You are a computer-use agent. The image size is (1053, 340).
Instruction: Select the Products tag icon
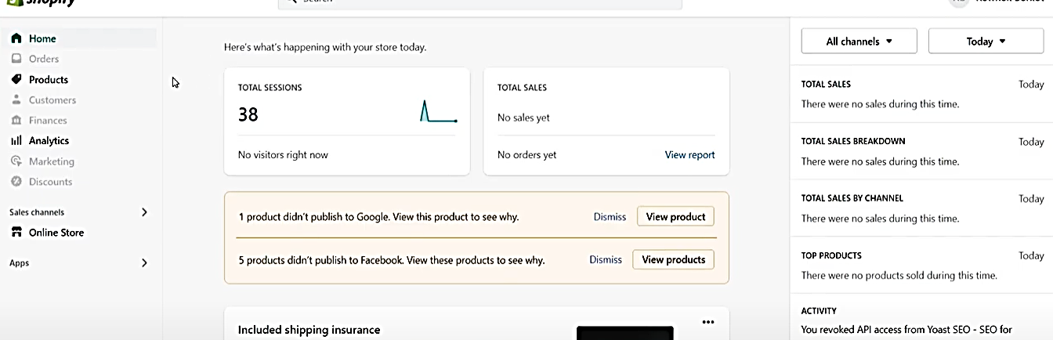pyautogui.click(x=16, y=79)
